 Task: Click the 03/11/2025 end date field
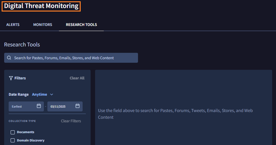coord(61,106)
